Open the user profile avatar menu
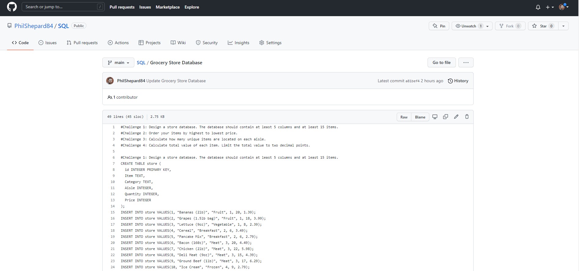 pos(563,7)
